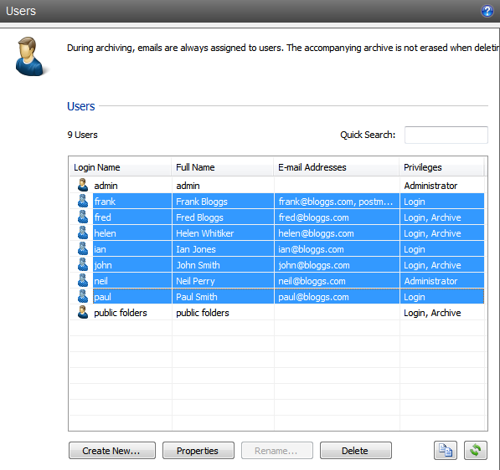Select the John Smith row
Image resolution: width=500 pixels, height=470 pixels.
[x=276, y=265]
